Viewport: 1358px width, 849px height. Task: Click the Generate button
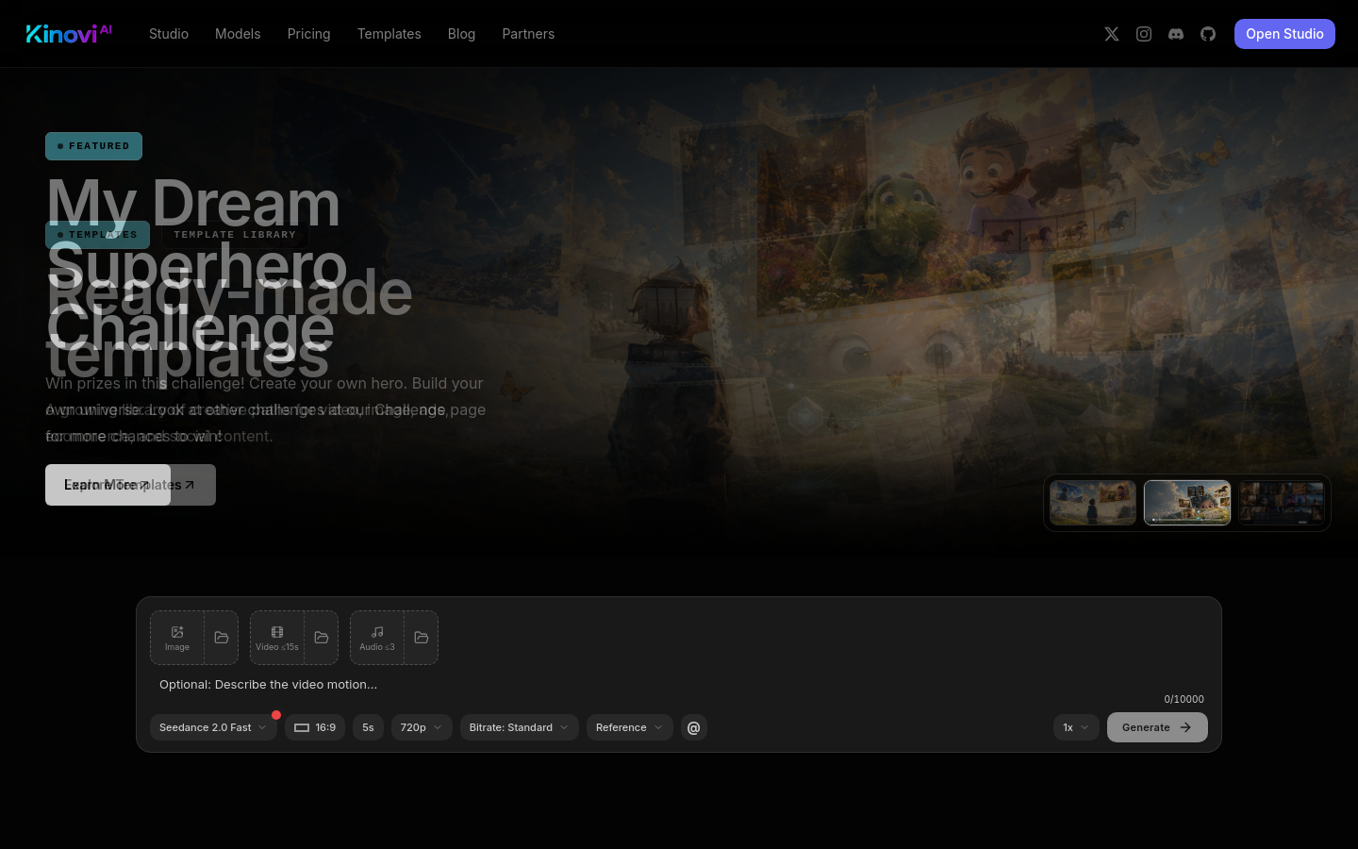[x=1157, y=727]
